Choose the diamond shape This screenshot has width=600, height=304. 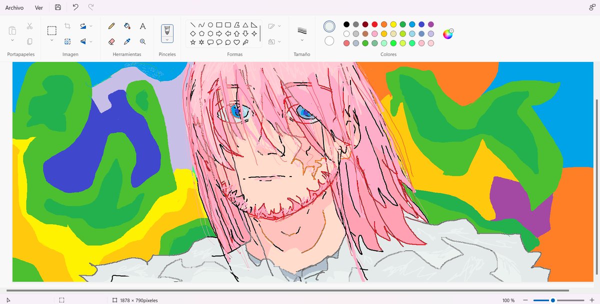(193, 33)
